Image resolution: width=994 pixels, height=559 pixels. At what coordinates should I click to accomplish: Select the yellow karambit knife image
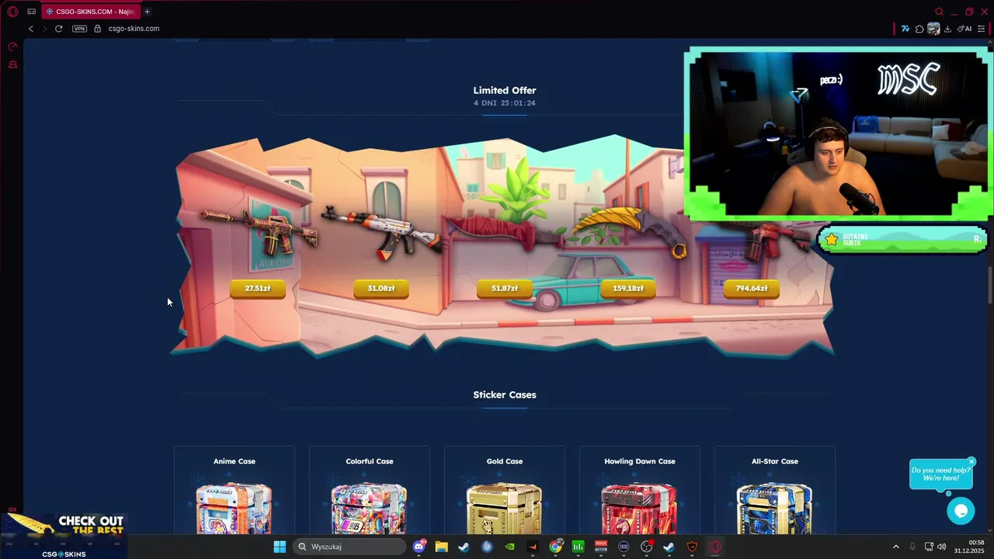[x=631, y=231]
